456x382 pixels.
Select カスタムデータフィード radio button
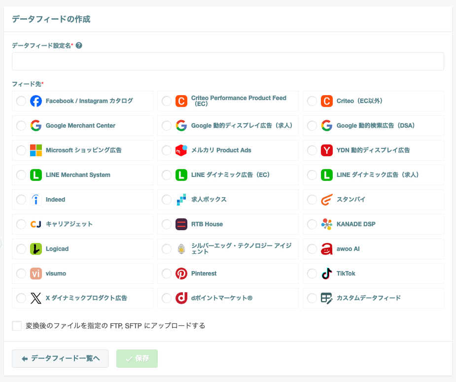312,298
